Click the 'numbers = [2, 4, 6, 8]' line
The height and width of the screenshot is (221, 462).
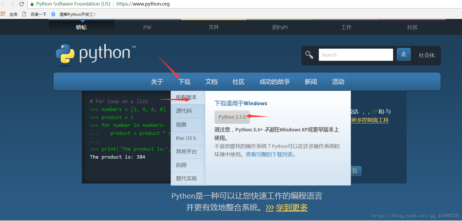coord(133,109)
